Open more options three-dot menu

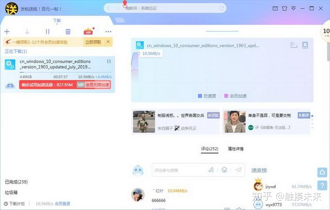point(108,31)
